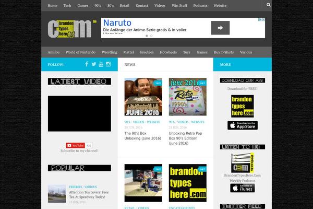Click the podcasts wrestling ring logo

click(x=243, y=162)
